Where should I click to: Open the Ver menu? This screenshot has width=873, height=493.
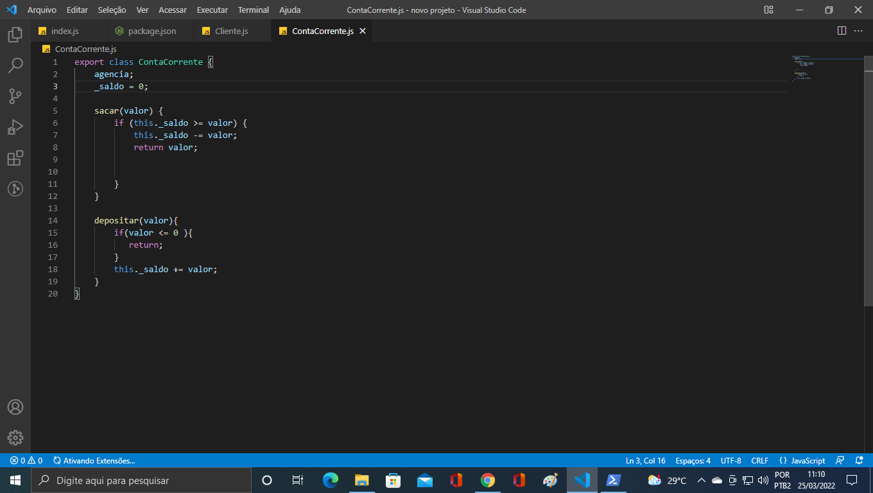[x=143, y=10]
